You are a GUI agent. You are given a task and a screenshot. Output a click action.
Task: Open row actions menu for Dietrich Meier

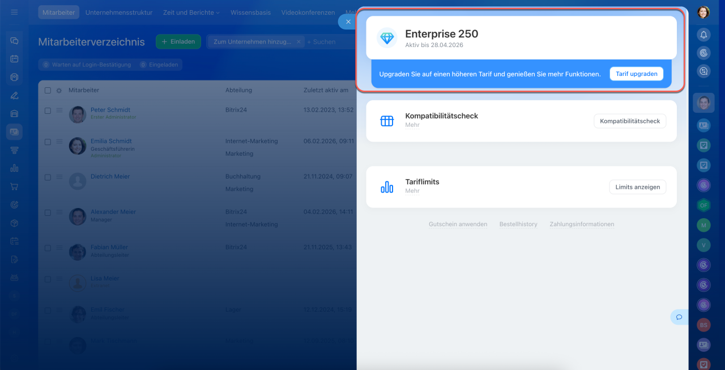click(x=59, y=177)
